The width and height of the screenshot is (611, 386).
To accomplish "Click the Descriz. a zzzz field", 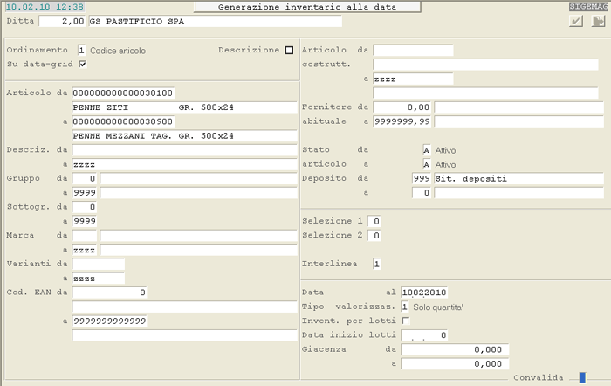I will tap(184, 164).
